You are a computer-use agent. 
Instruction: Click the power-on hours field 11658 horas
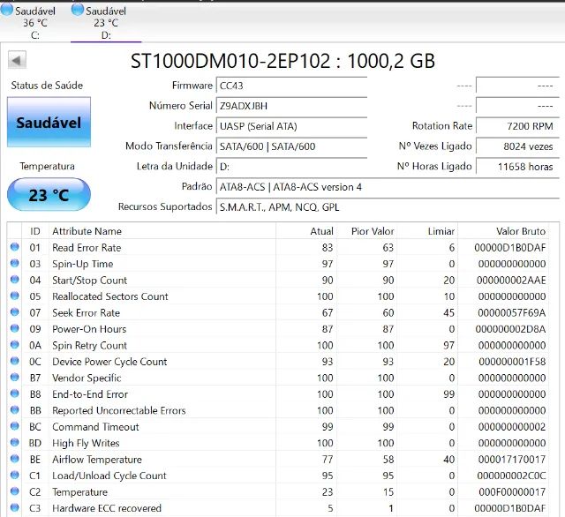click(517, 167)
